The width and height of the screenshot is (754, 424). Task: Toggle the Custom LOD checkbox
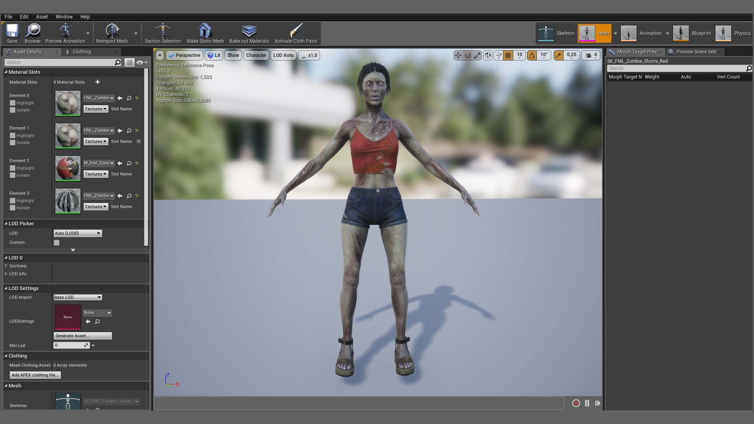pyautogui.click(x=57, y=243)
